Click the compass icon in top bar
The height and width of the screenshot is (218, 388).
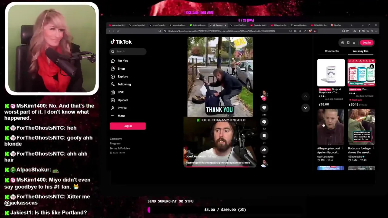point(343,43)
